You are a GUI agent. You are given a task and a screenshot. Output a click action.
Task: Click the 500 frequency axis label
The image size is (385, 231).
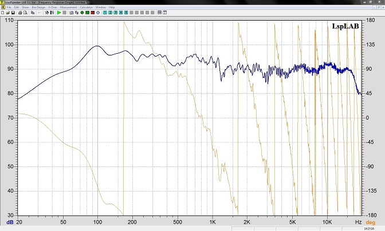coord(178,222)
